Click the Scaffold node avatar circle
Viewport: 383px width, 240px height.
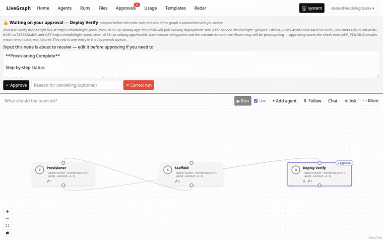[x=167, y=169]
